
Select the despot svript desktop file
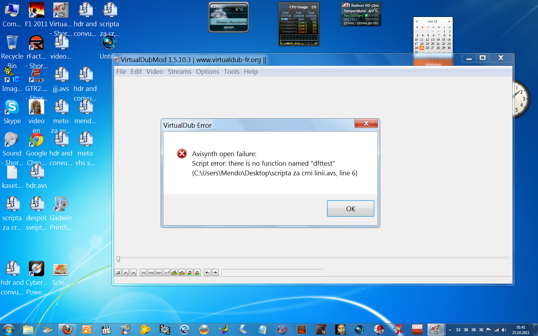click(x=36, y=213)
